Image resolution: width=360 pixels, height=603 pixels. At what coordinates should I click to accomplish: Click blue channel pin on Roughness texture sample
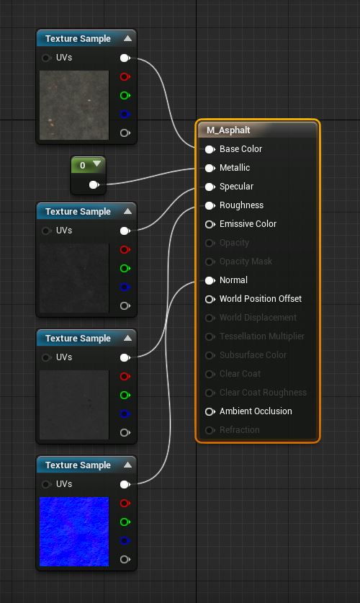125,414
